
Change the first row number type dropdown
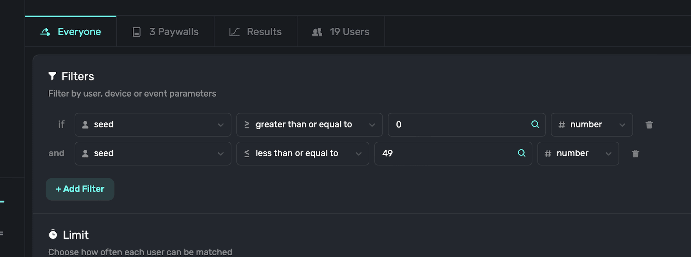click(591, 125)
